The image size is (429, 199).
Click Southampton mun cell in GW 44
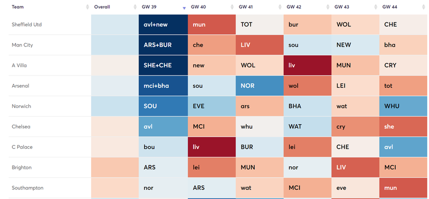(x=404, y=188)
